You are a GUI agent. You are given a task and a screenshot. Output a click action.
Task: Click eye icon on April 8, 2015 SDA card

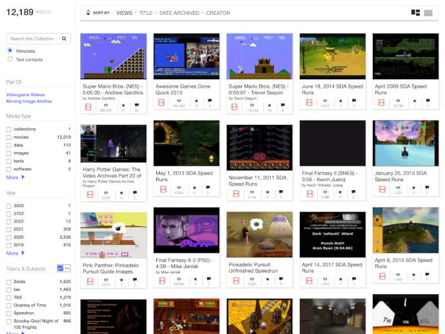pyautogui.click(x=398, y=275)
